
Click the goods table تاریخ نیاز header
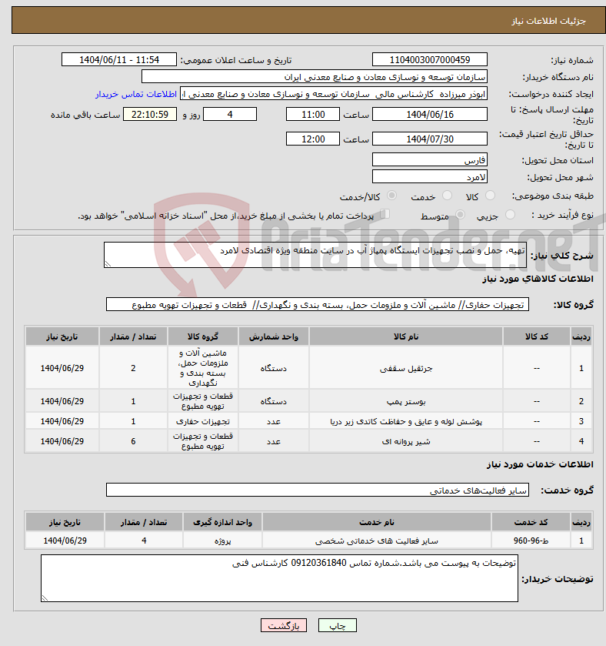62,336
